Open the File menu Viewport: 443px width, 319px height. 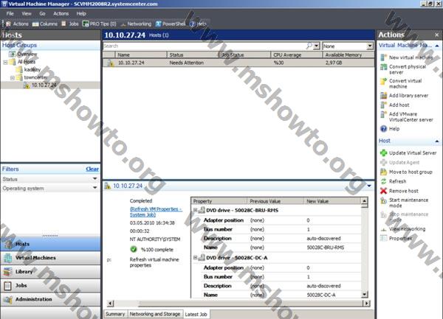pos(10,13)
